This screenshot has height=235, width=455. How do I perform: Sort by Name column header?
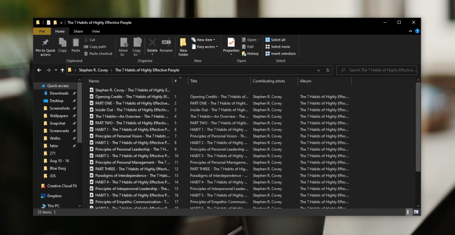pyautogui.click(x=130, y=81)
